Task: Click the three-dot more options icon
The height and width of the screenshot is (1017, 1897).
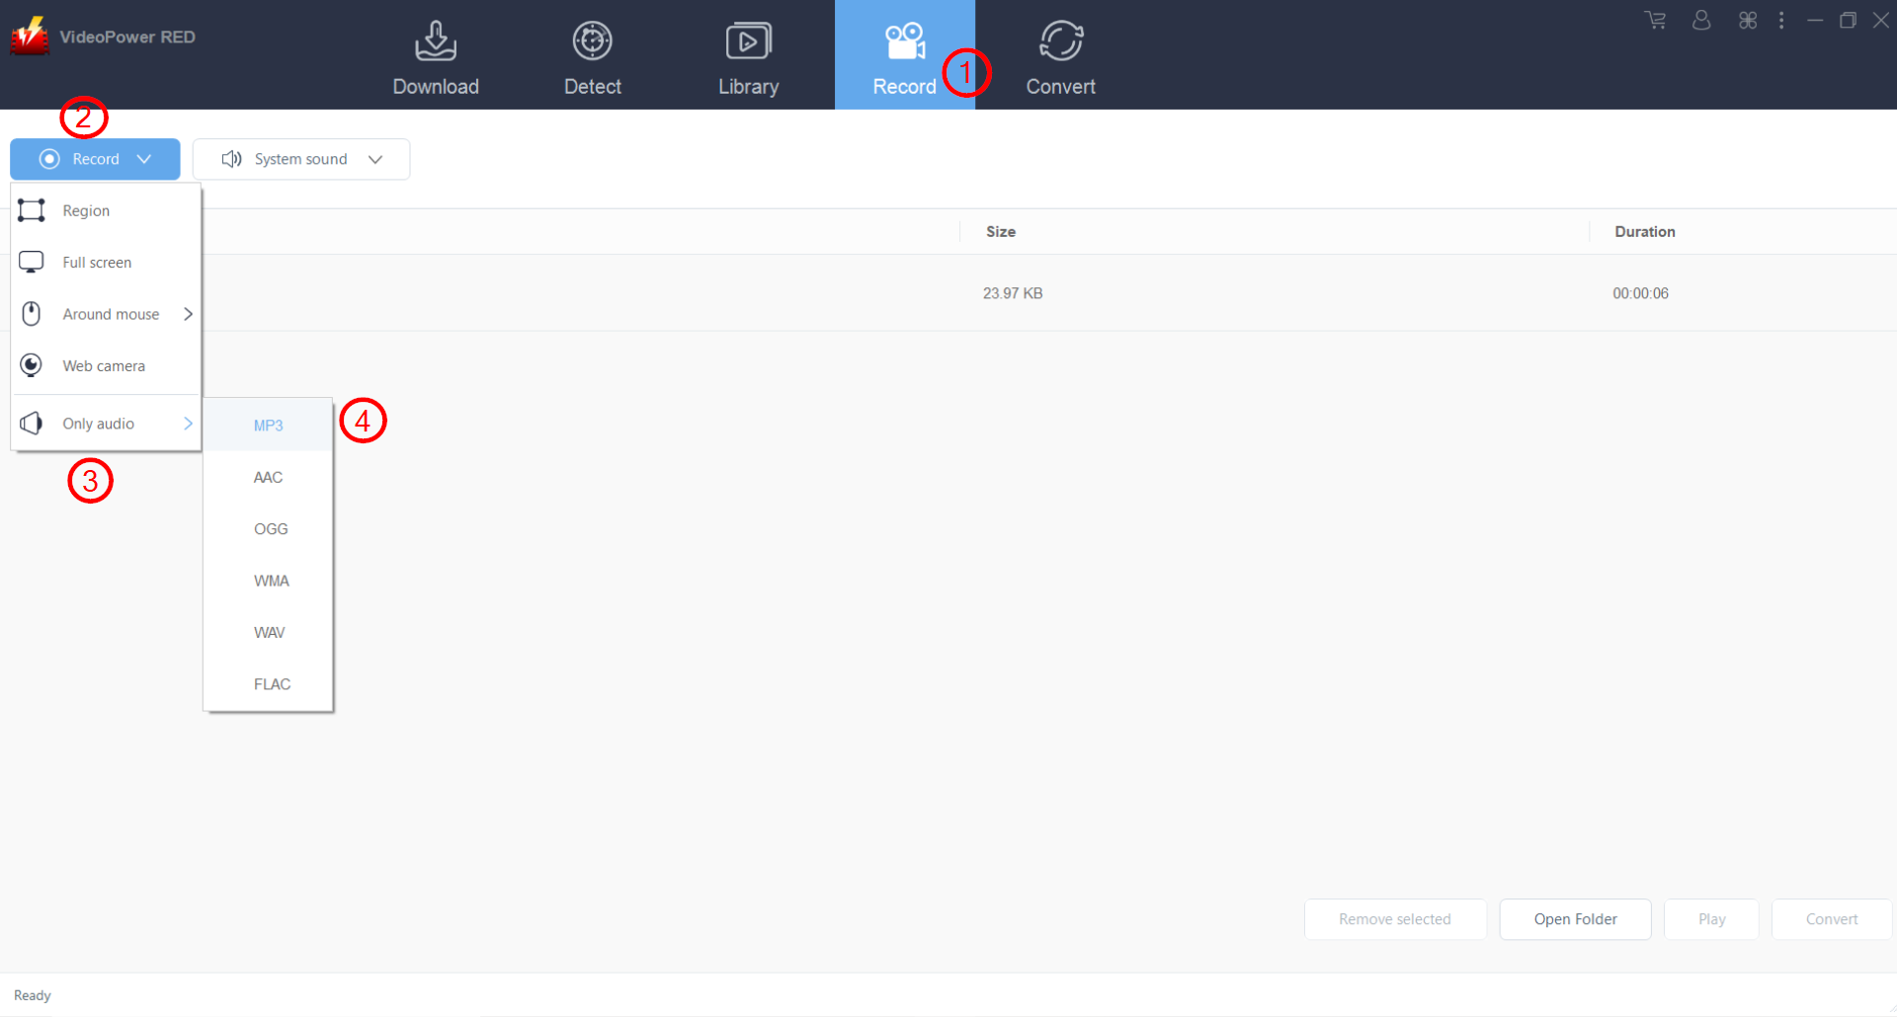Action: 1781,21
